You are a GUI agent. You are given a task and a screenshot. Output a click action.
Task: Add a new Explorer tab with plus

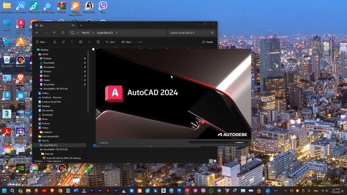(81, 25)
